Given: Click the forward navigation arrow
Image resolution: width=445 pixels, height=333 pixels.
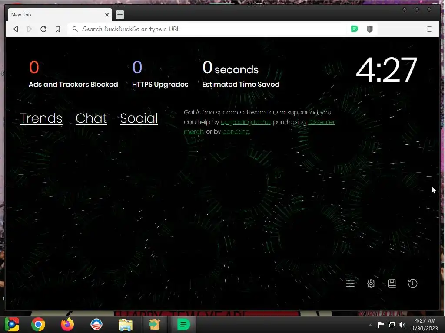Looking at the screenshot, I should [x=29, y=29].
